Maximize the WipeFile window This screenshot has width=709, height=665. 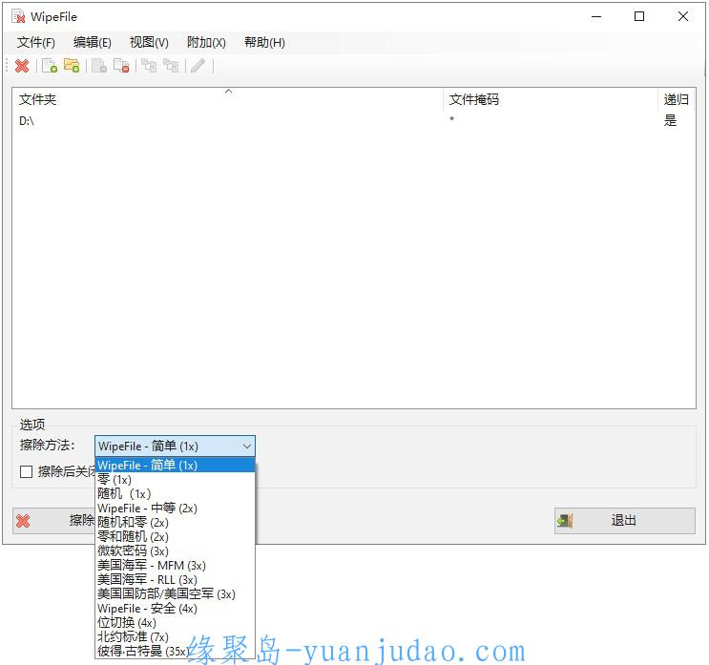pyautogui.click(x=639, y=17)
